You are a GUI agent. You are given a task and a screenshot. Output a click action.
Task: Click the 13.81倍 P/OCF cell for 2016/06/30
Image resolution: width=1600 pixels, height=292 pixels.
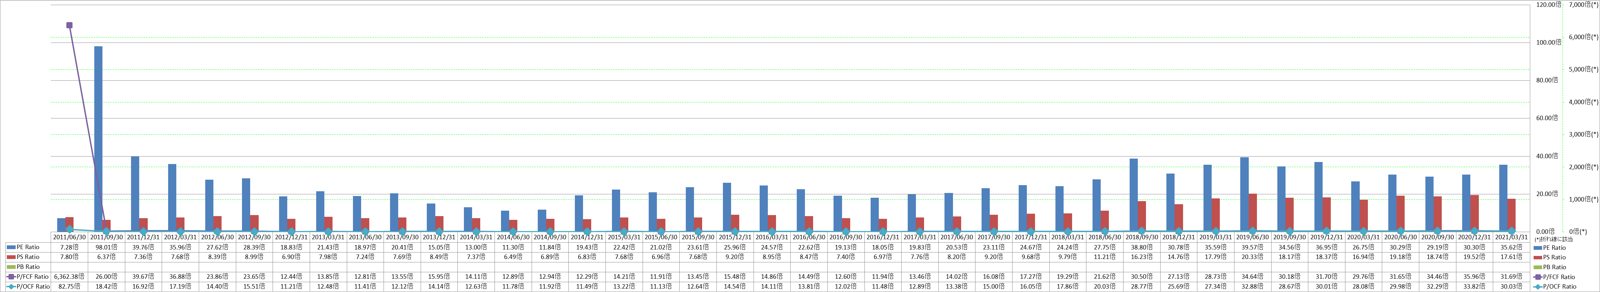[x=809, y=287]
